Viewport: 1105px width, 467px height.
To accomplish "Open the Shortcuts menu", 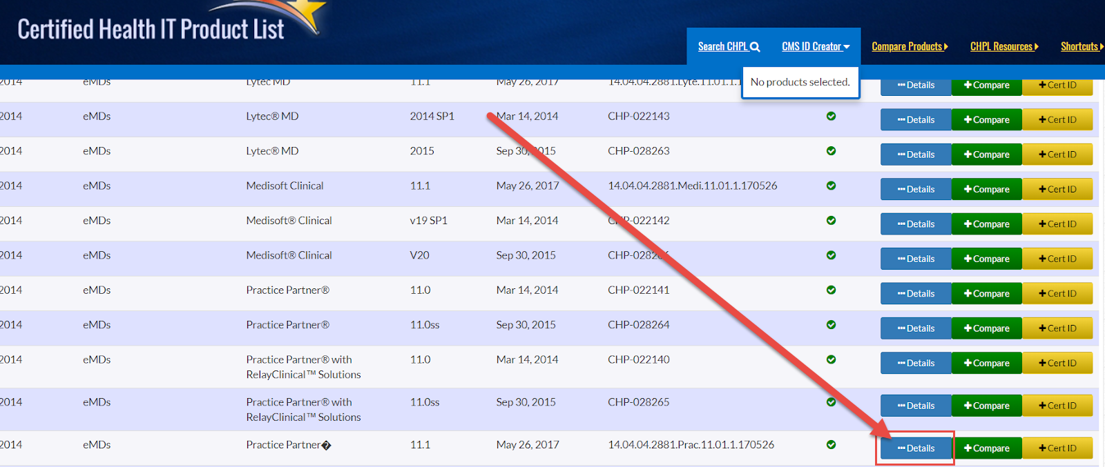I will [x=1082, y=46].
